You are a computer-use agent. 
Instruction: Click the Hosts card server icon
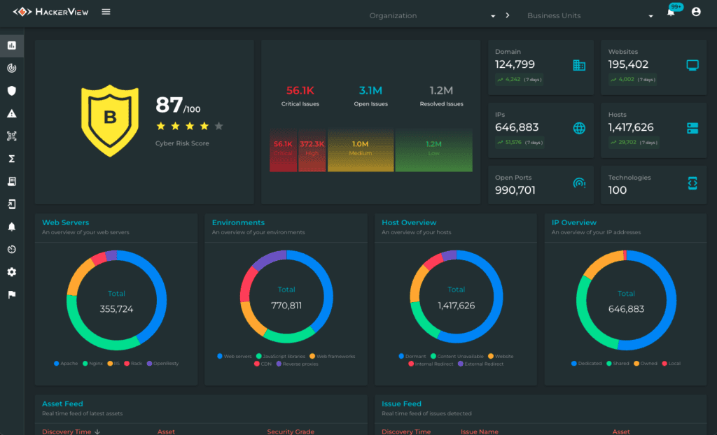pos(692,129)
